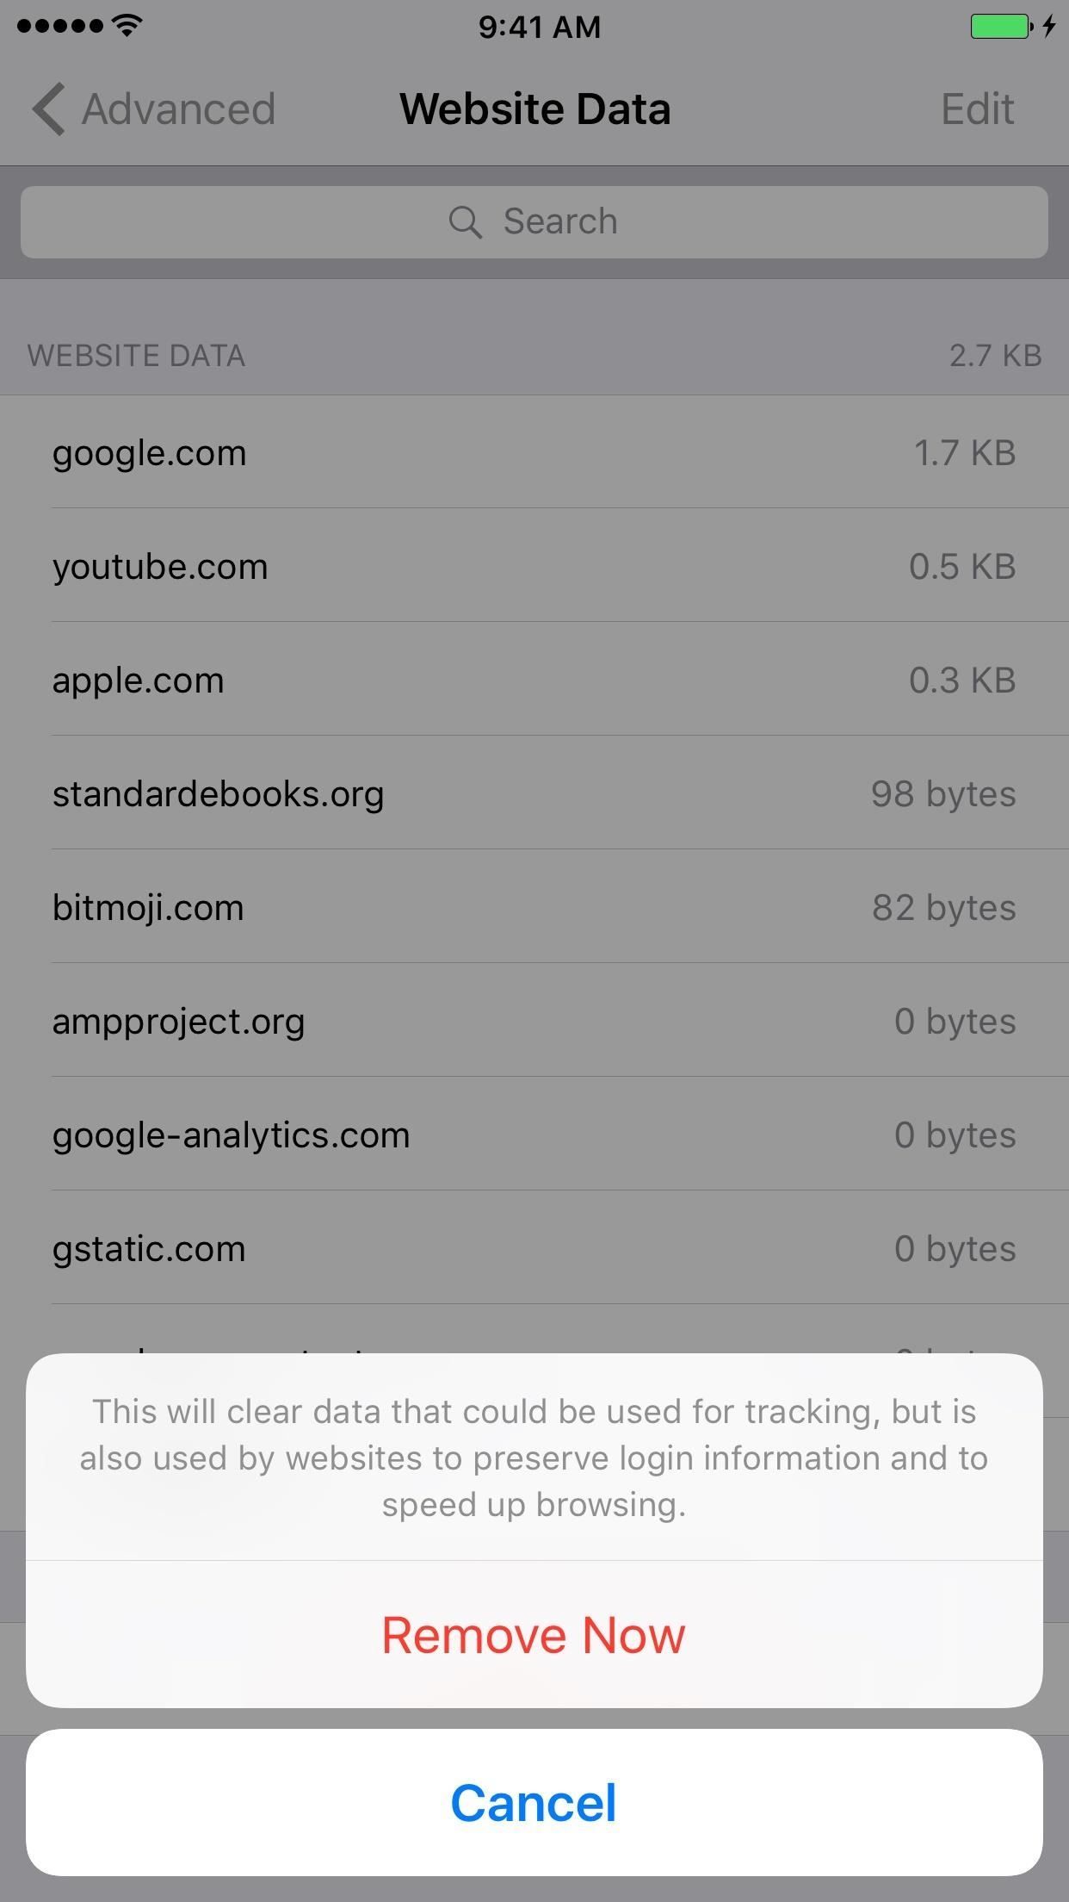Tap the search magnifying glass icon
Image resolution: width=1069 pixels, height=1902 pixels.
[x=465, y=221]
